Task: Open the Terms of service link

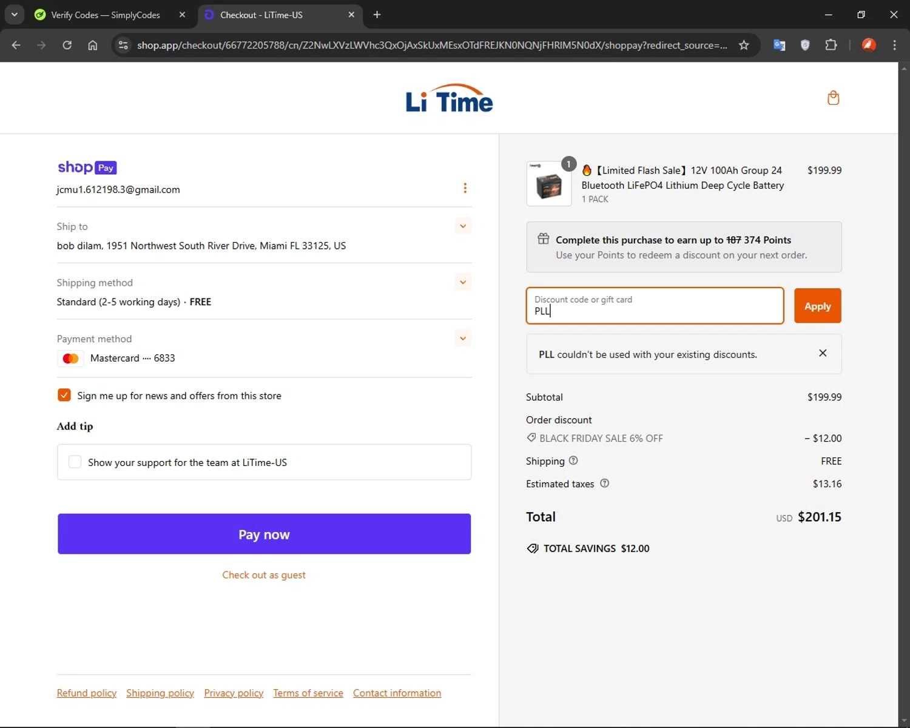Action: tap(308, 693)
